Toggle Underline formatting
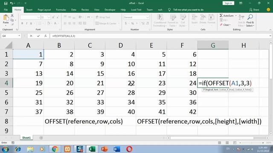 pyautogui.click(x=31, y=23)
